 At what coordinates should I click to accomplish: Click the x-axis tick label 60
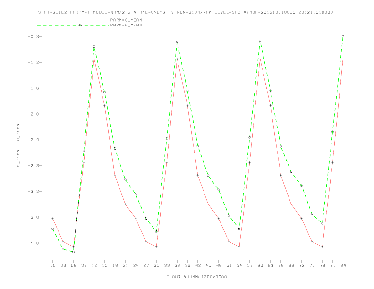coord(260,265)
